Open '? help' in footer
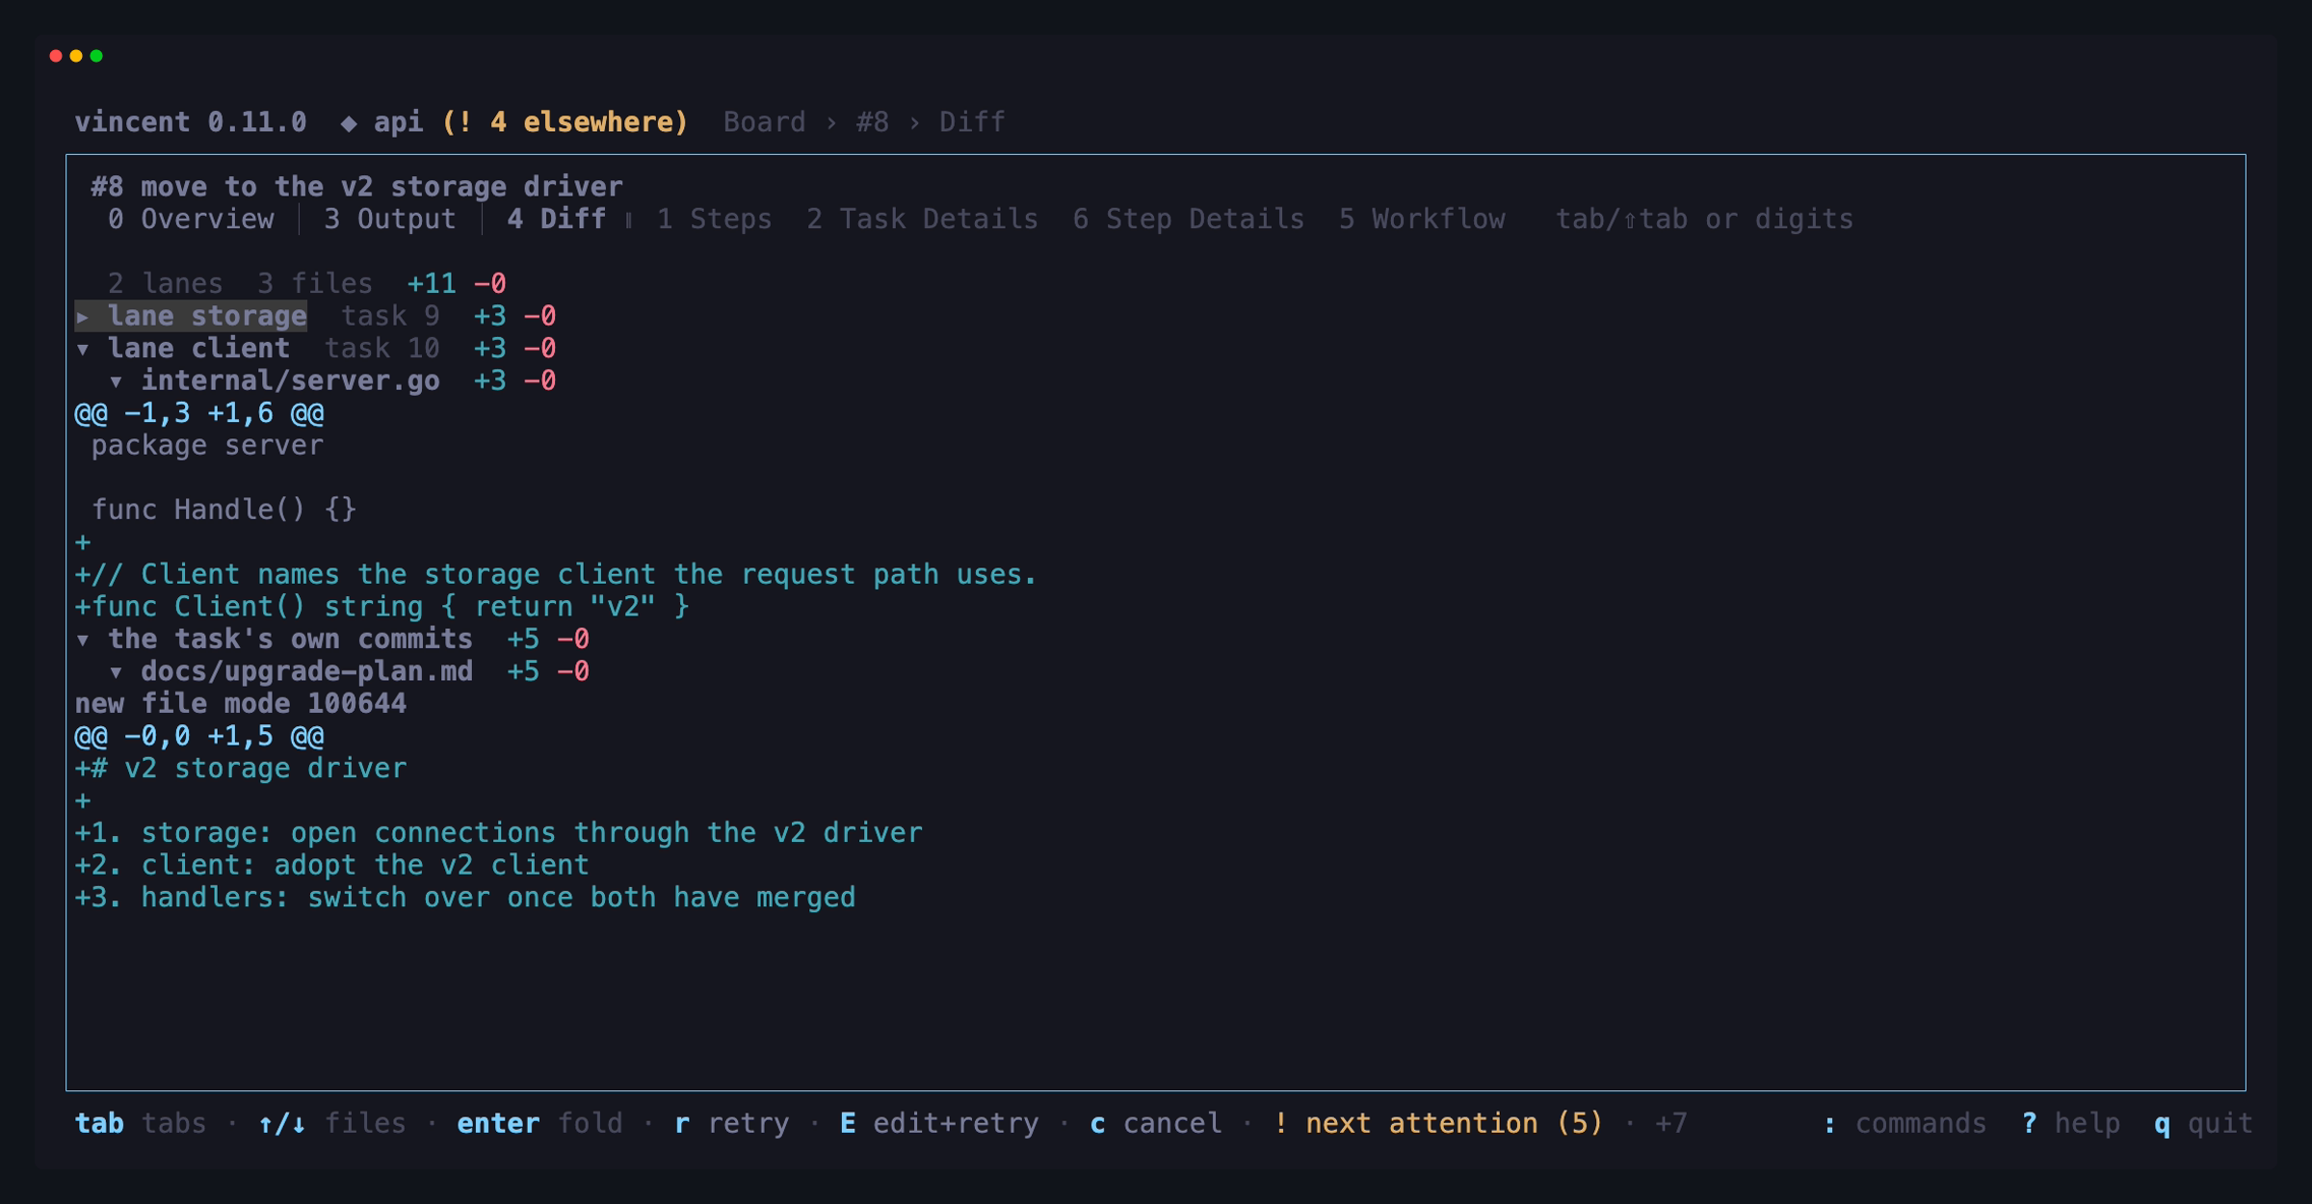 coord(2070,1124)
